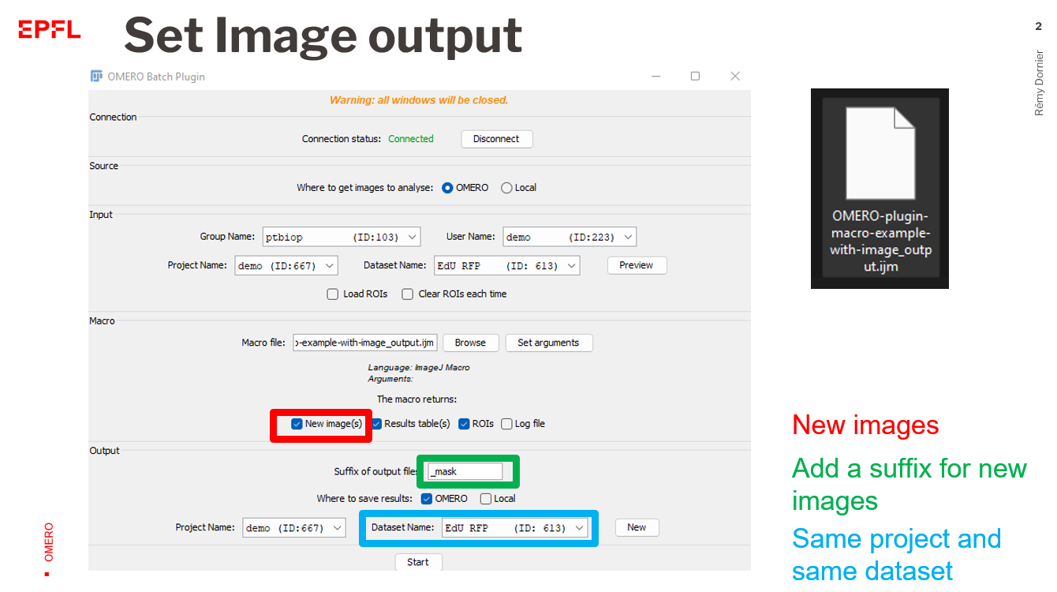The width and height of the screenshot is (1057, 592).
Task: Click the orange warning about windows closing
Action: coord(419,100)
